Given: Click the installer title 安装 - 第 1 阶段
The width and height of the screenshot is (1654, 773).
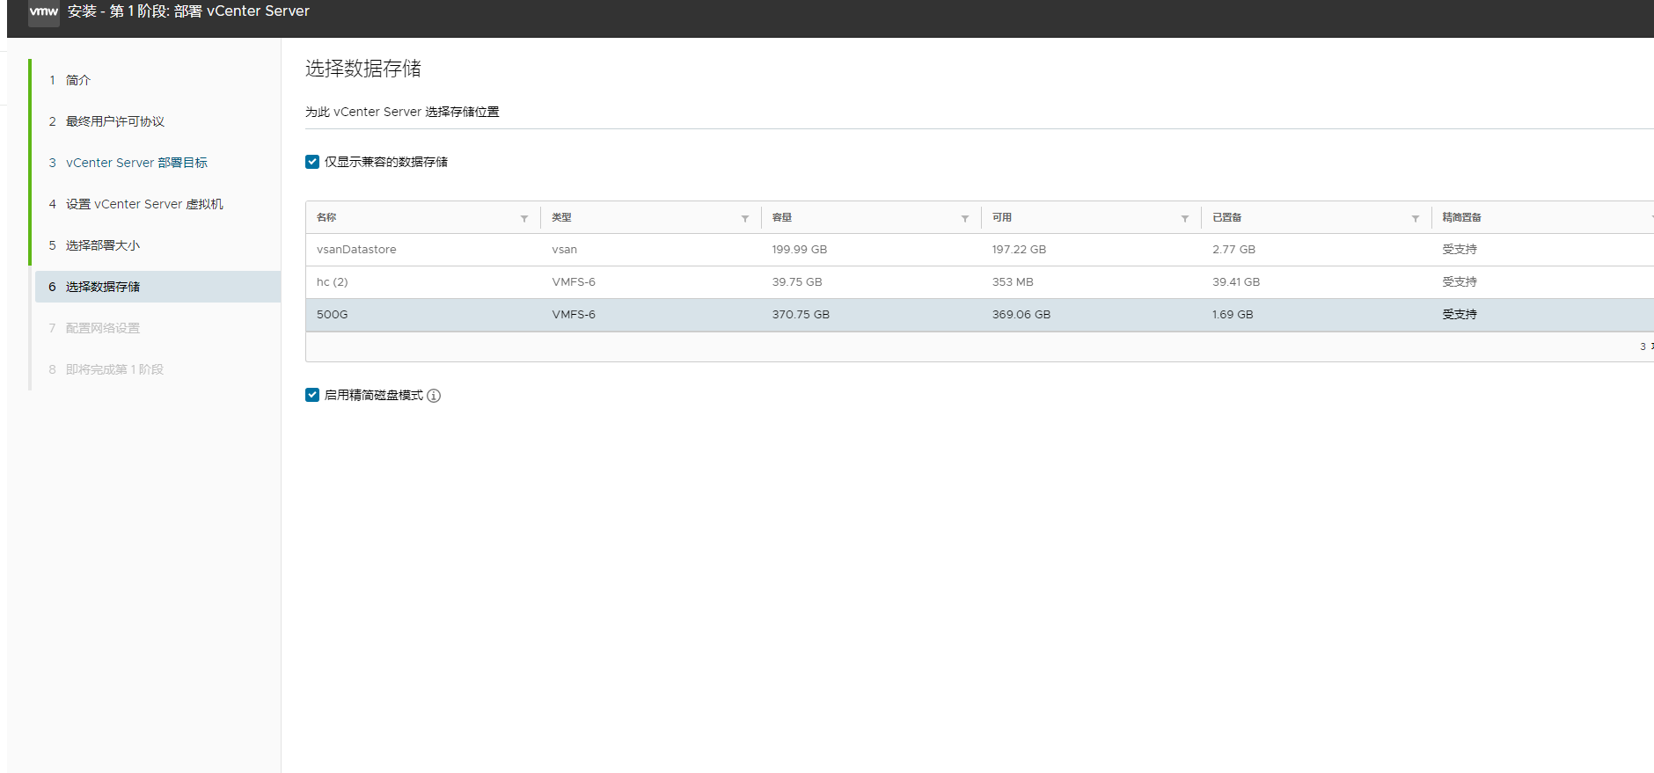Looking at the screenshot, I should tap(188, 11).
